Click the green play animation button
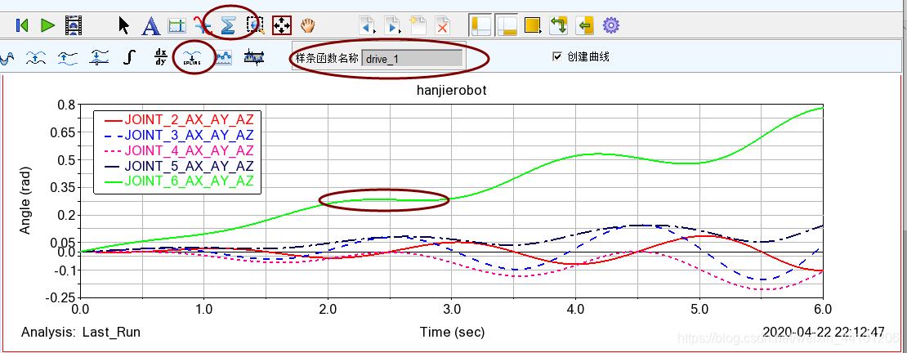This screenshot has width=907, height=353. [47, 25]
